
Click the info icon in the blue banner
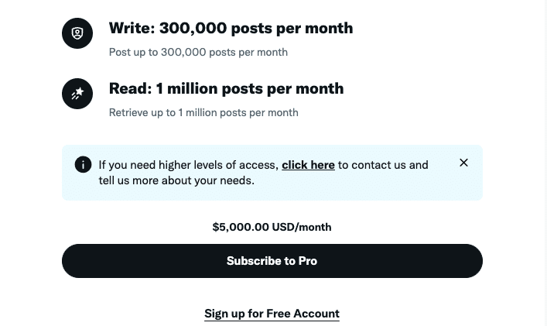coord(83,164)
